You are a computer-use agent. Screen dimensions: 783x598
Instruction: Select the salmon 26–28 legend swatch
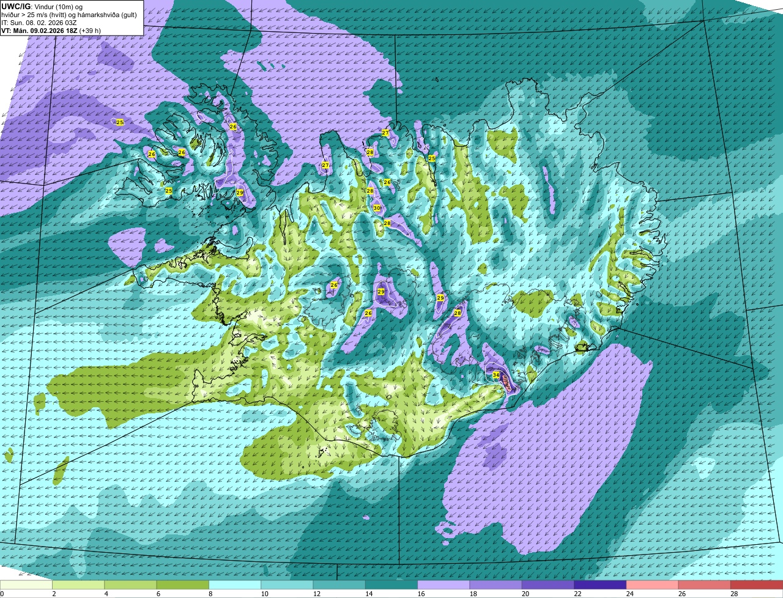pos(705,585)
